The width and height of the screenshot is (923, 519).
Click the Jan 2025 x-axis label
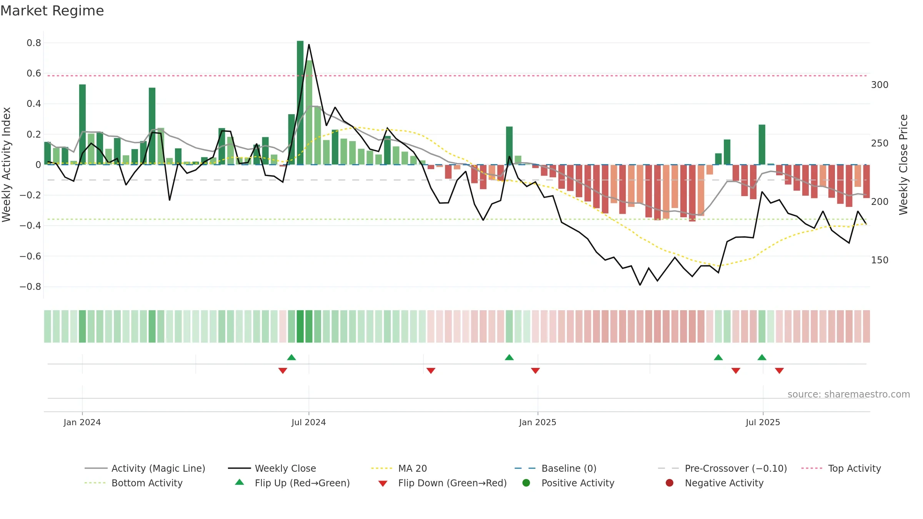pyautogui.click(x=537, y=422)
